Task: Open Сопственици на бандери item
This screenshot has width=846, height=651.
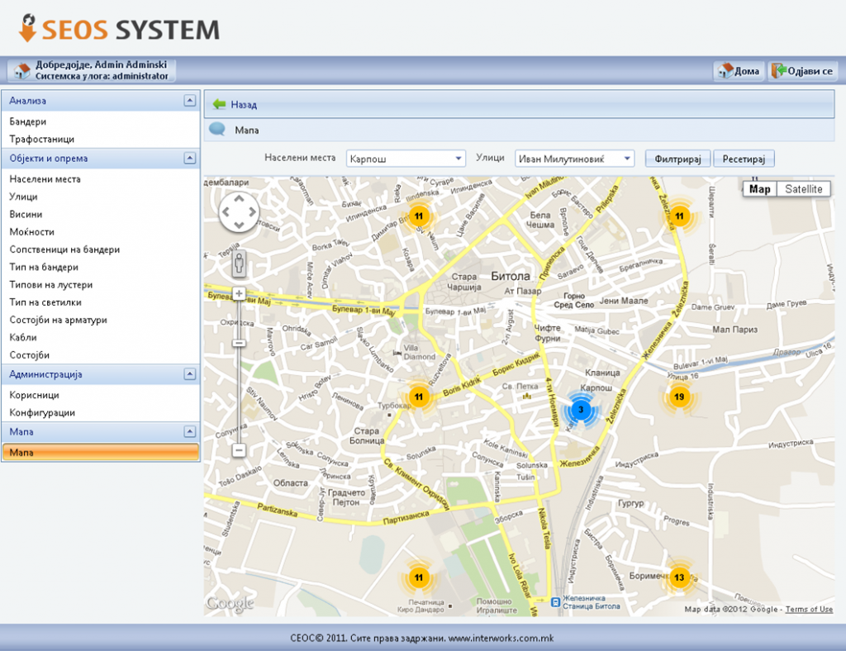Action: [x=64, y=249]
